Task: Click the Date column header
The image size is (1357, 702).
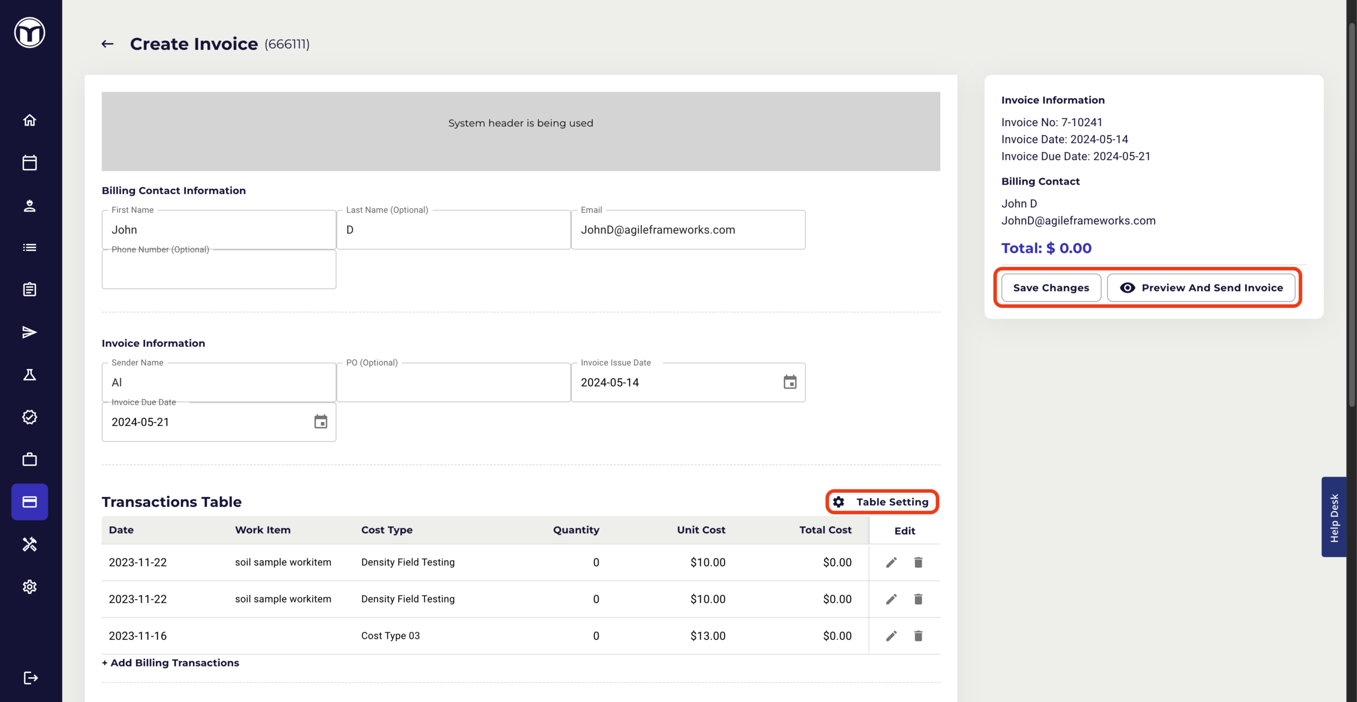Action: point(121,530)
